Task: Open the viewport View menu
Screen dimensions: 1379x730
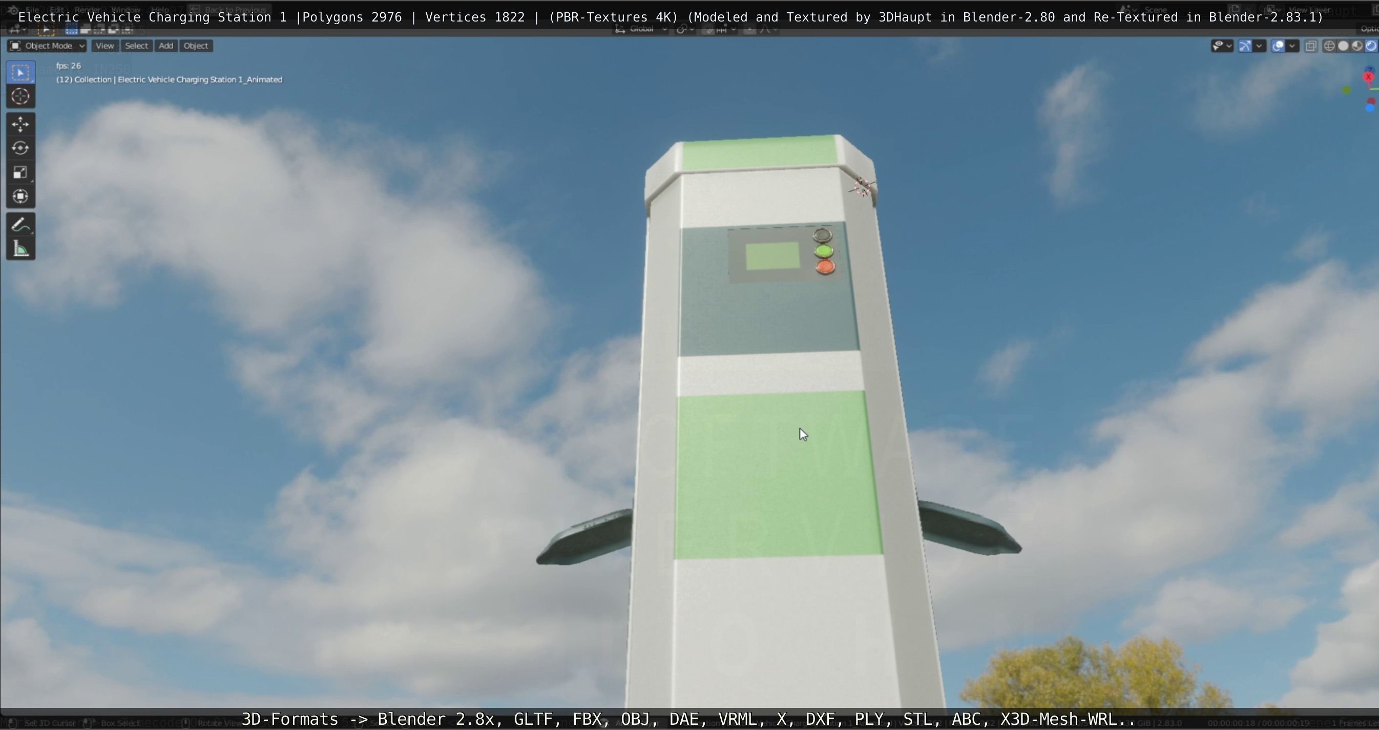Action: click(x=105, y=46)
